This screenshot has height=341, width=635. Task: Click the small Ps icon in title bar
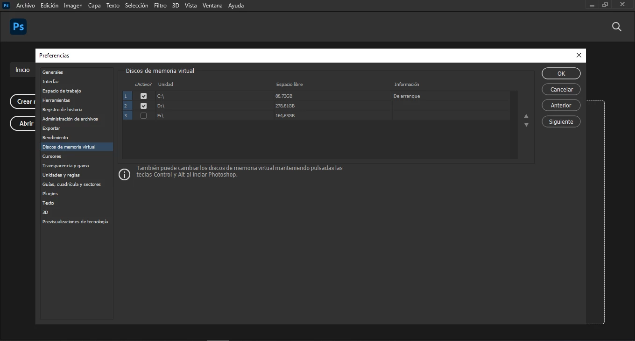pyautogui.click(x=7, y=6)
